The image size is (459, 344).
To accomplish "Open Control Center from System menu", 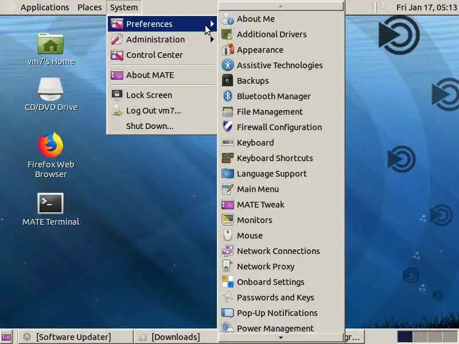I will (162, 54).
